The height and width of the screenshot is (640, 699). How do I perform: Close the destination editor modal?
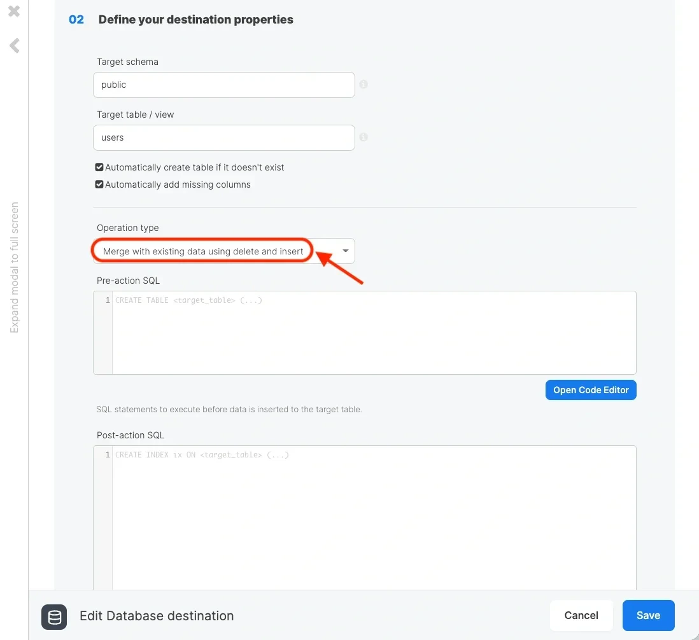pyautogui.click(x=13, y=11)
